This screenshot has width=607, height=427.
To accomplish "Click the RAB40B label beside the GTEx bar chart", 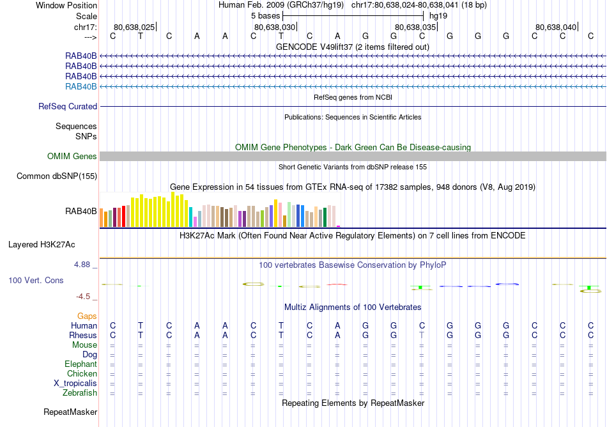I will coord(81,211).
